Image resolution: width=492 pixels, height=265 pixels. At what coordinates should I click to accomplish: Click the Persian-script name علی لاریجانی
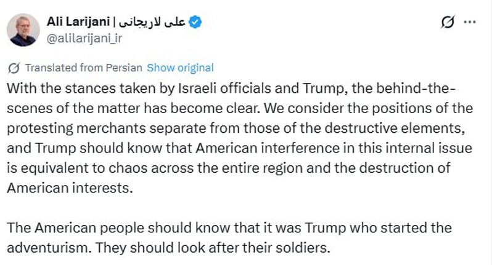pos(156,23)
